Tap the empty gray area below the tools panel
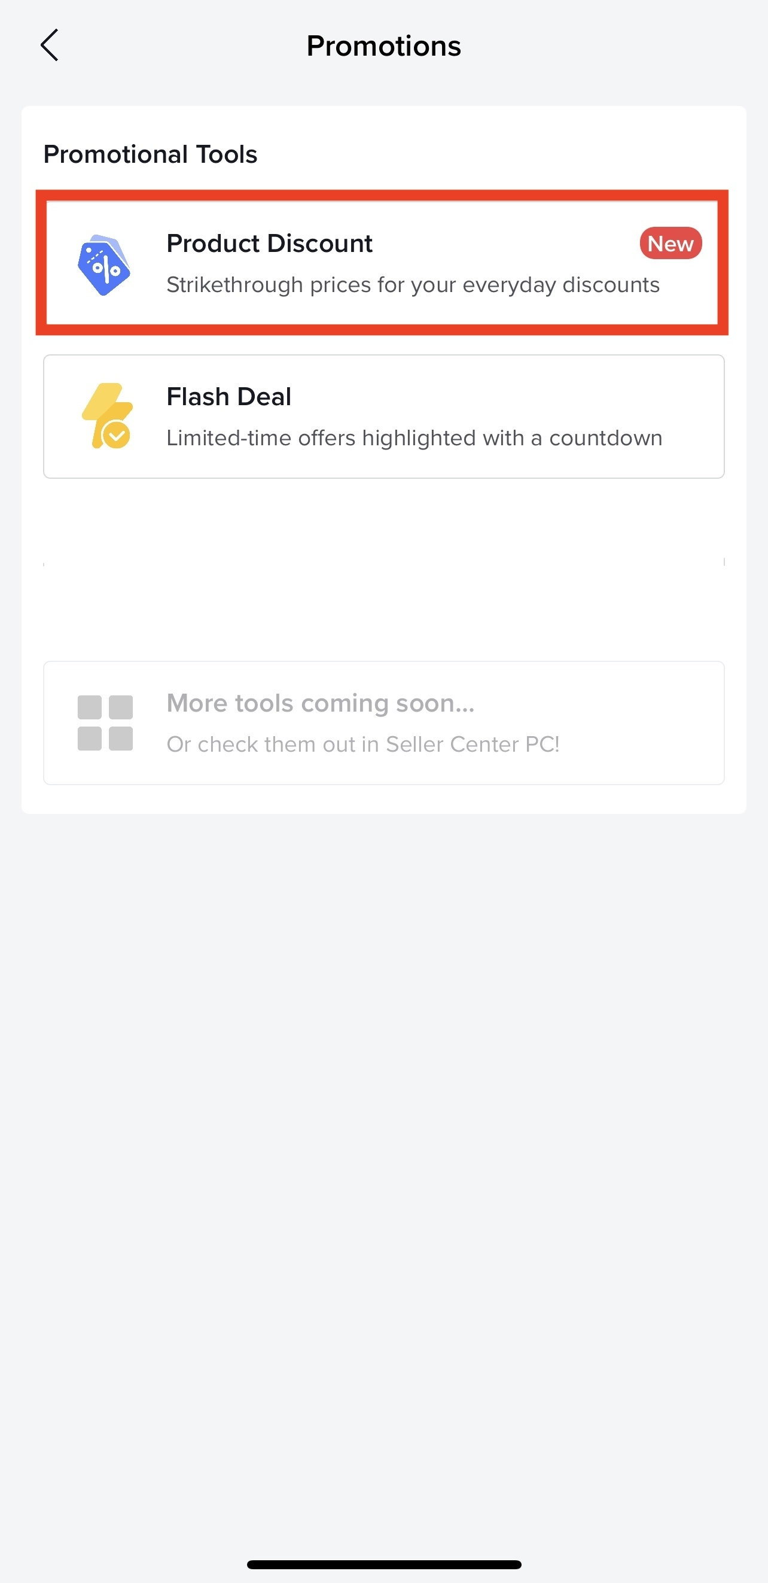This screenshot has width=768, height=1583. coord(383,1106)
